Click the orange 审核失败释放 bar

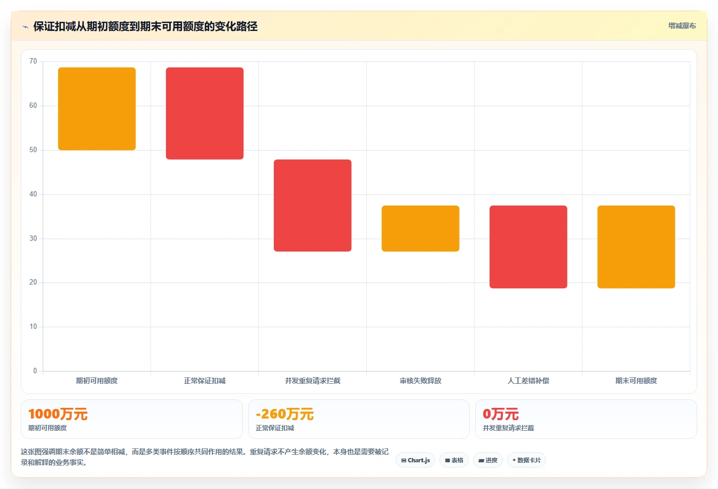420,228
